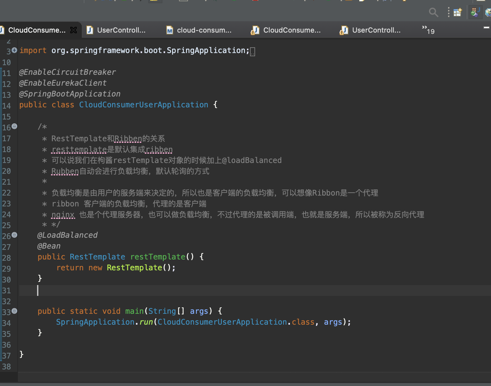Collapse the restTemplate method at line 26
Viewport: 491px width, 386px height.
pos(14,235)
